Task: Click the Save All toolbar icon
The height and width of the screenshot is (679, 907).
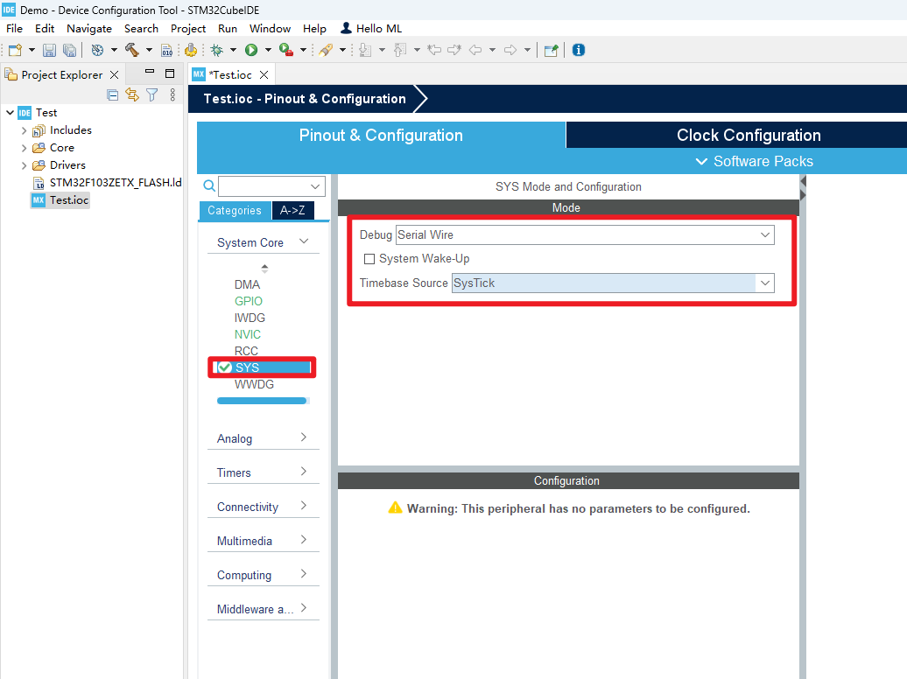Action: pyautogui.click(x=69, y=51)
